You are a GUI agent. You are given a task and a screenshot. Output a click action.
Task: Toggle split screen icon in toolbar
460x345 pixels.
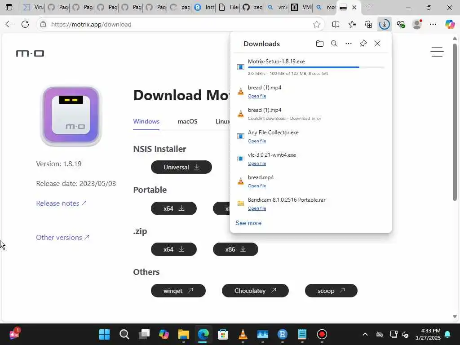point(336,24)
